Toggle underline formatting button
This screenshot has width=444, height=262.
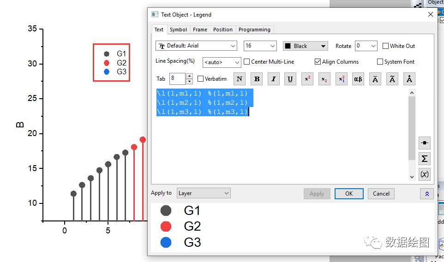pyautogui.click(x=290, y=79)
